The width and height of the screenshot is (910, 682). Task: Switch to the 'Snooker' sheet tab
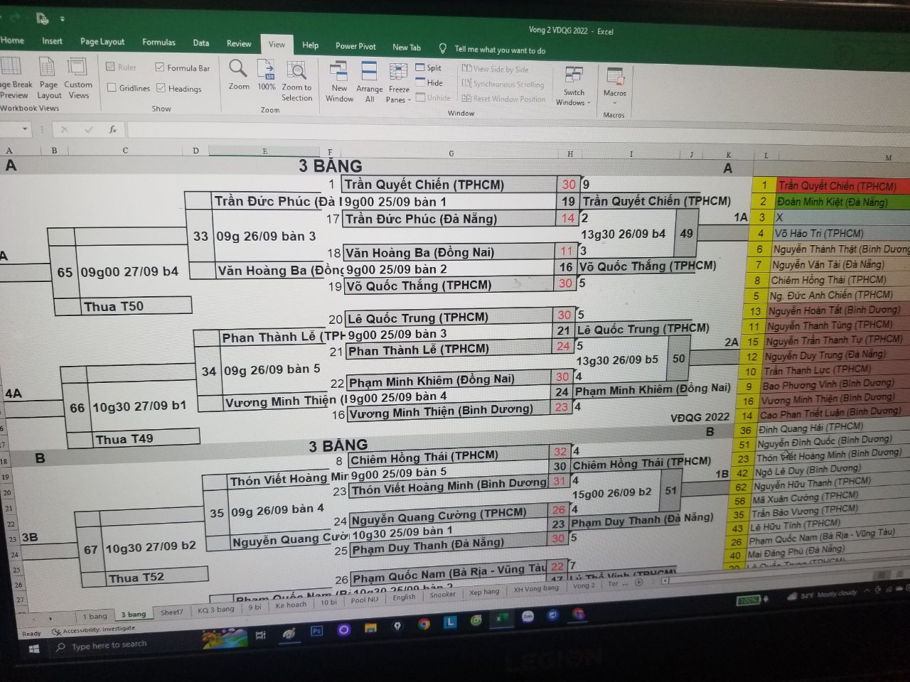click(x=441, y=595)
